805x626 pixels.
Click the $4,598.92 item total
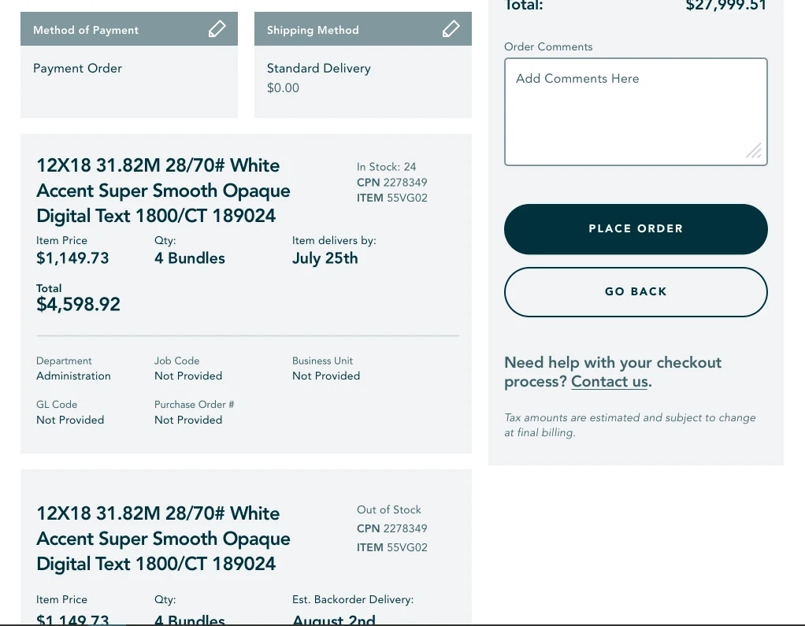(78, 304)
